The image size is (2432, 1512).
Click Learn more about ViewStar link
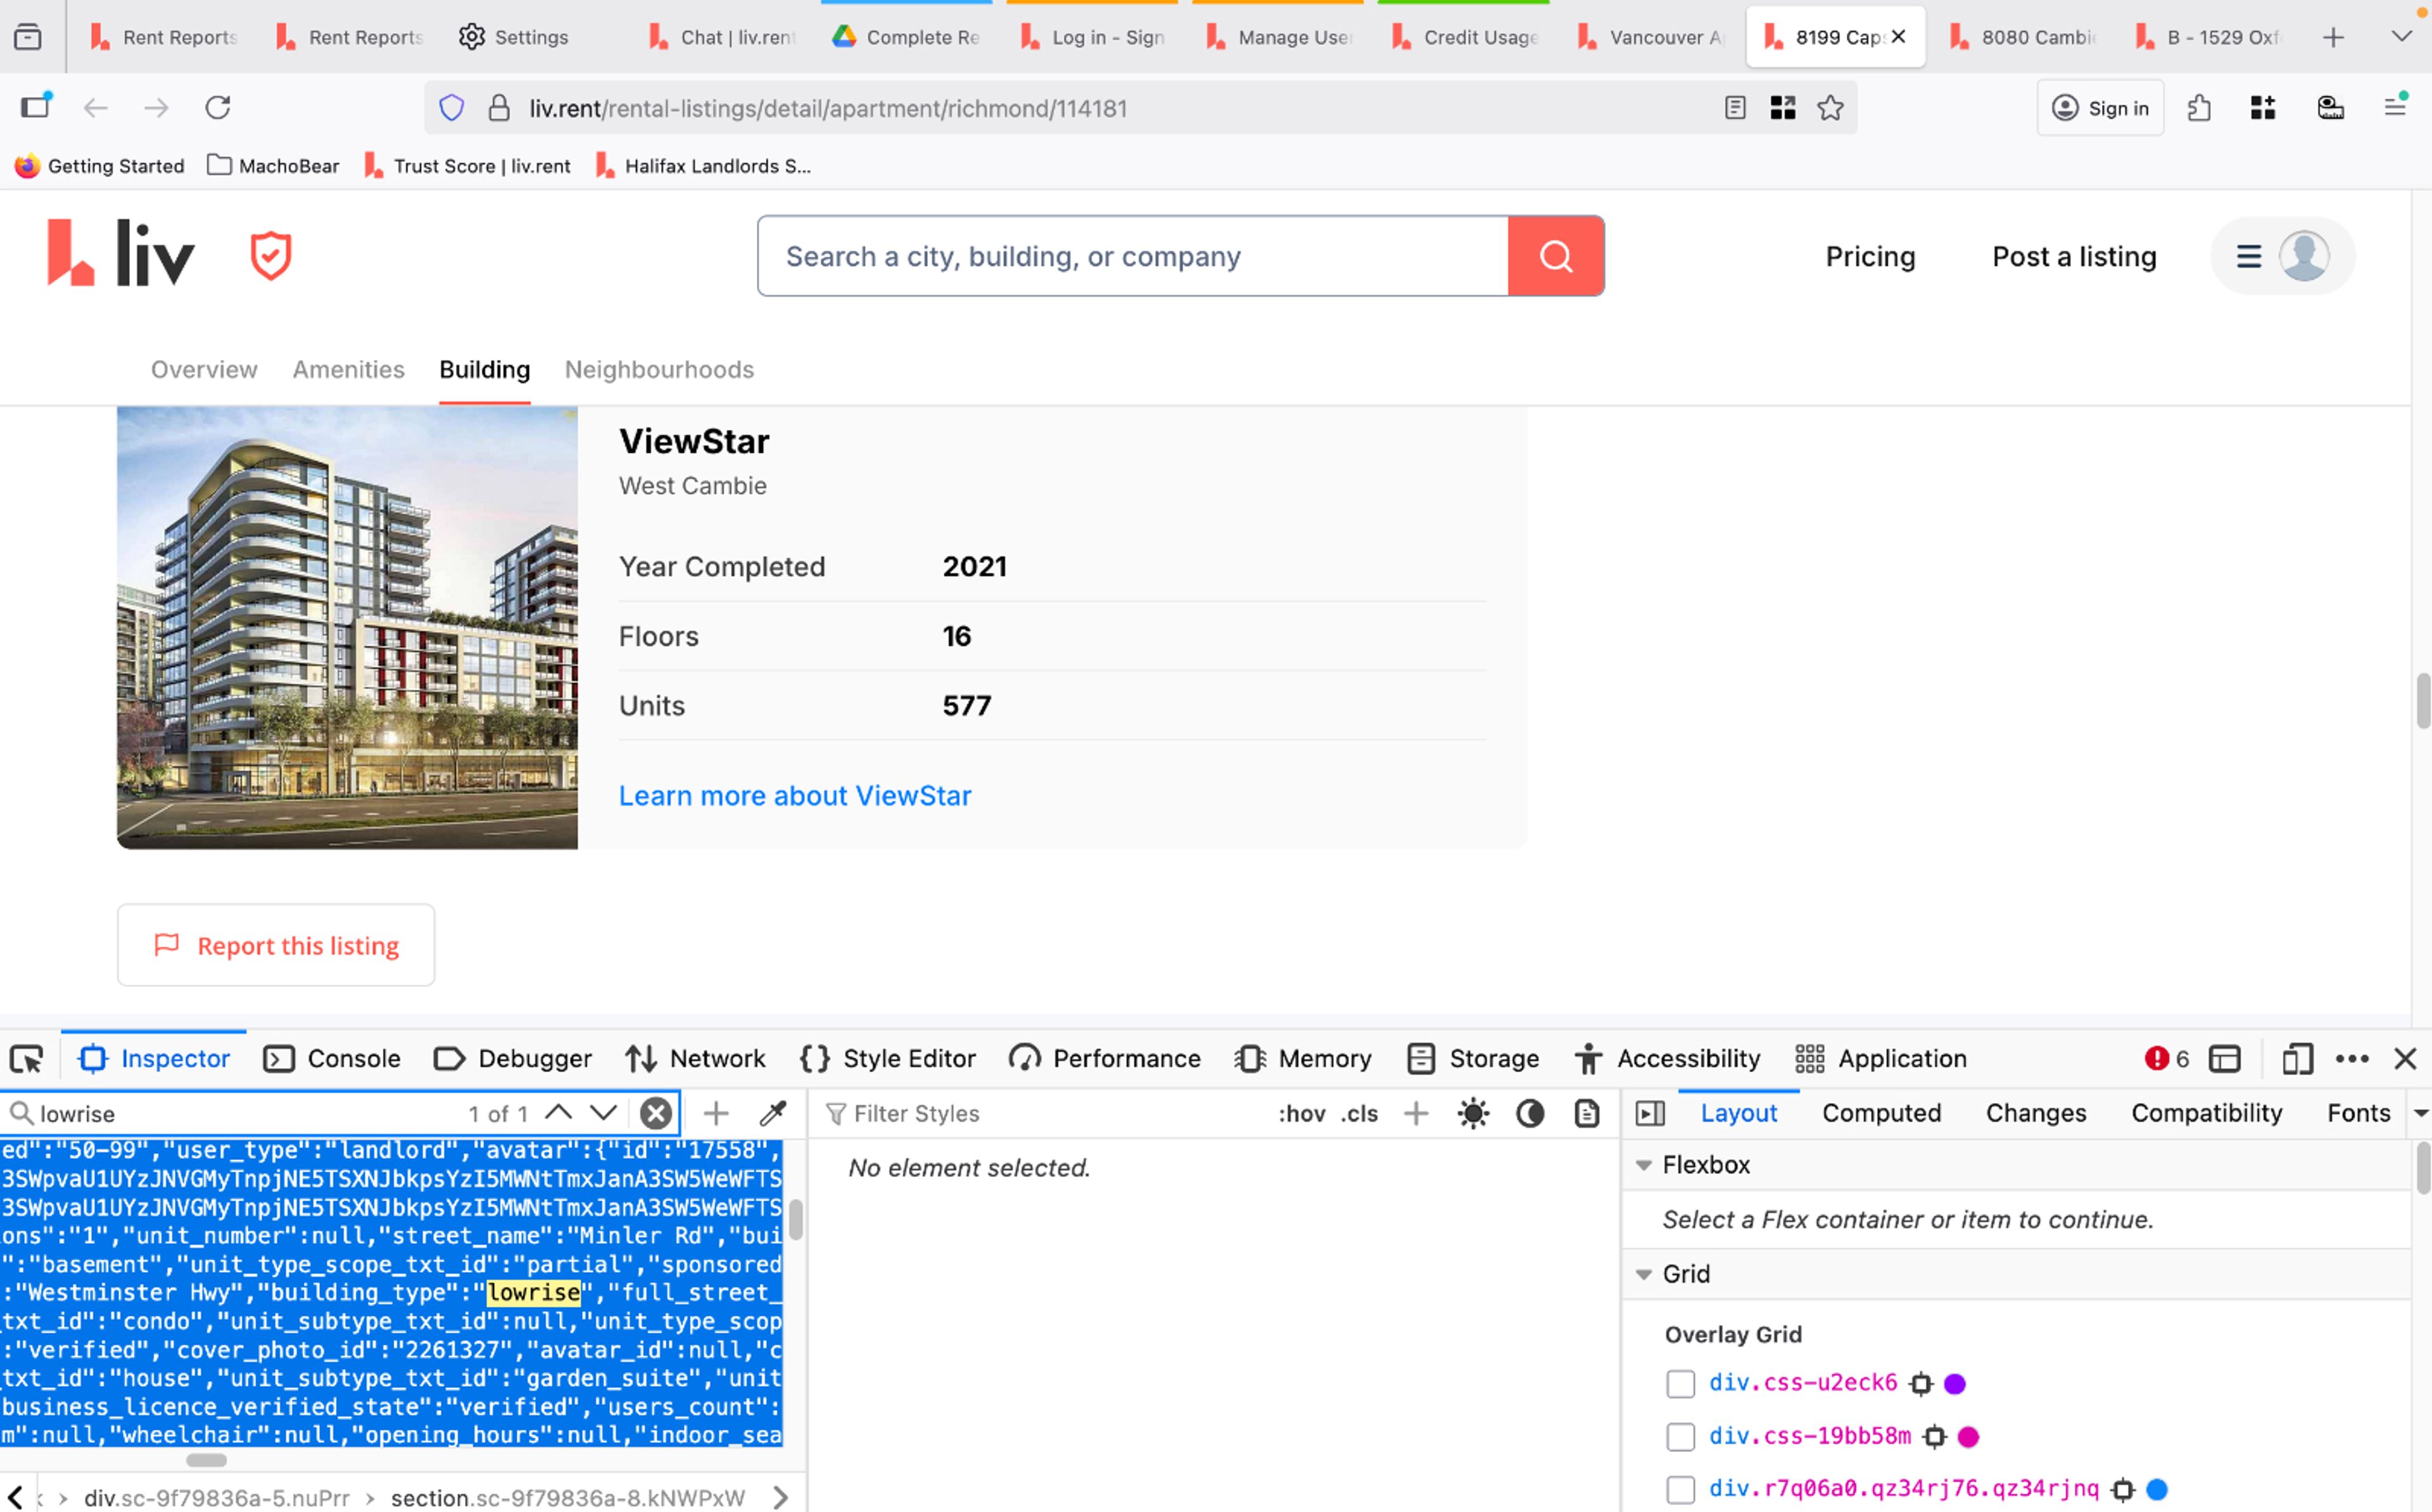point(794,795)
